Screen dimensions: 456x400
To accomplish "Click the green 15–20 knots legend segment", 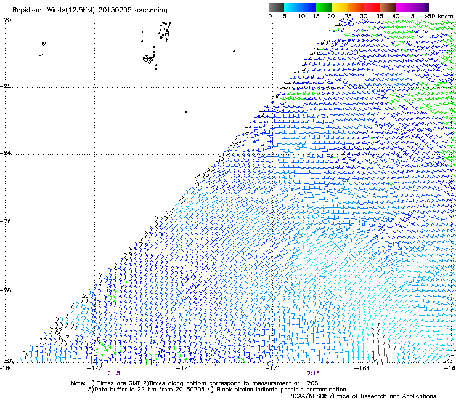I will (324, 7).
